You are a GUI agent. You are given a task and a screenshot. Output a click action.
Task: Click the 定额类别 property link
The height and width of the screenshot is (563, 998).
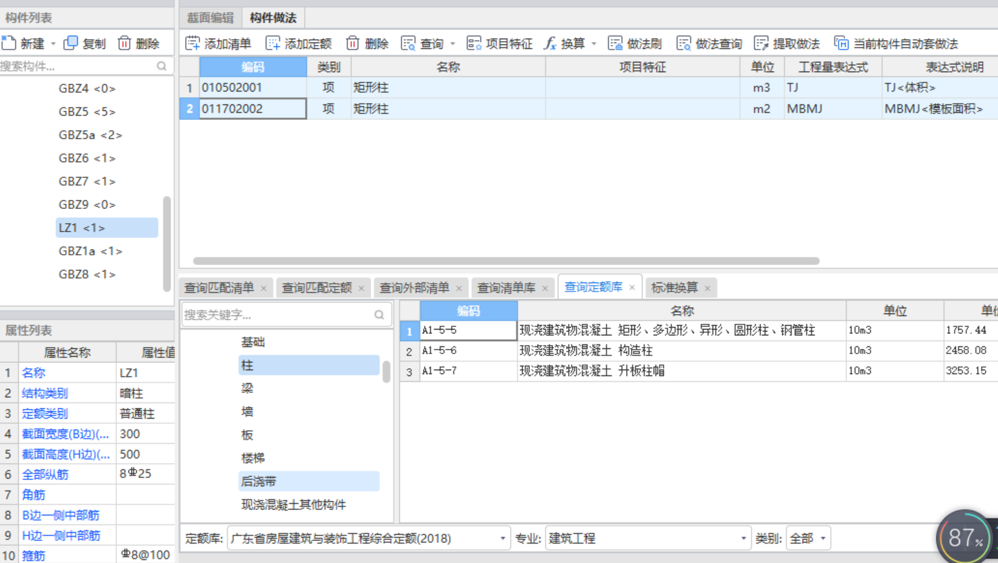pos(44,413)
